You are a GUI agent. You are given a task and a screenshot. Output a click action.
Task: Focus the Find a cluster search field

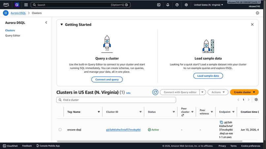coord(116,100)
